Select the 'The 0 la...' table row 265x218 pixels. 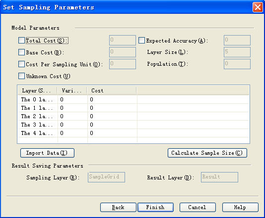tap(133, 99)
